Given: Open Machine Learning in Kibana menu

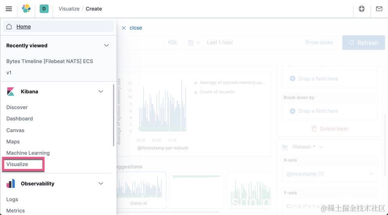Looking at the screenshot, I should pyautogui.click(x=28, y=153).
